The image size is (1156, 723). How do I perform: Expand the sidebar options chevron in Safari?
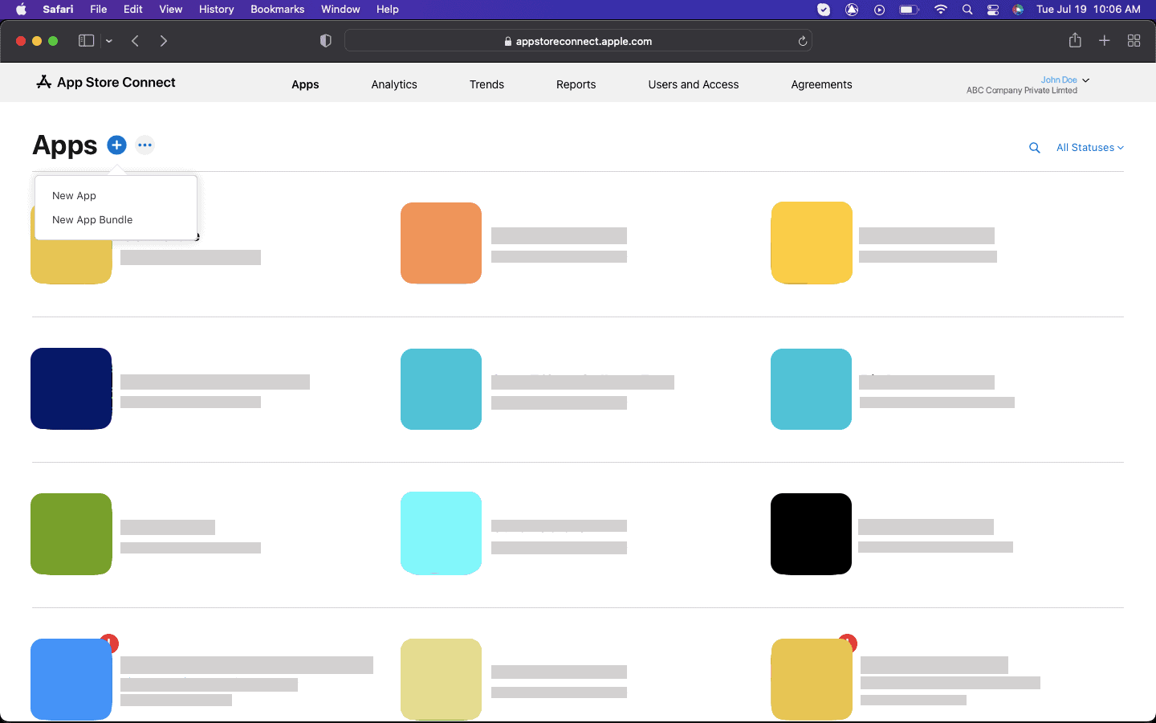click(109, 41)
